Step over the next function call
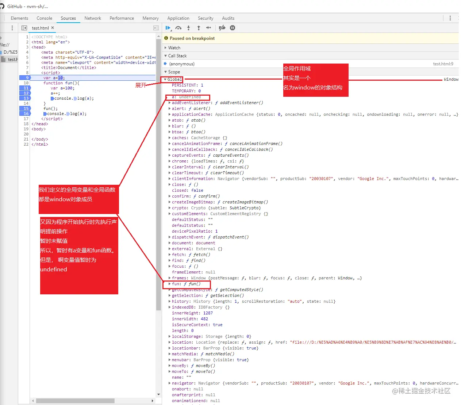 (x=178, y=28)
